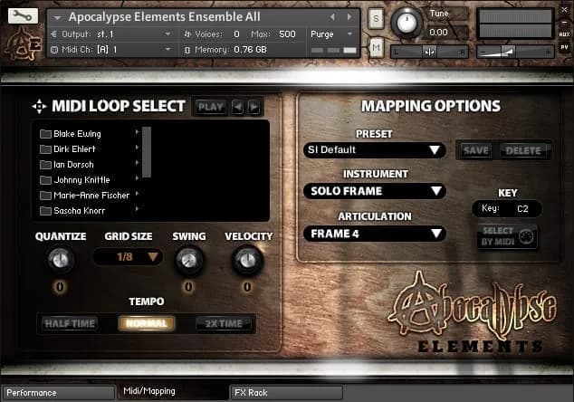574x402 pixels.
Task: Open the Articulation FRAME 4 dropdown
Action: 375,234
